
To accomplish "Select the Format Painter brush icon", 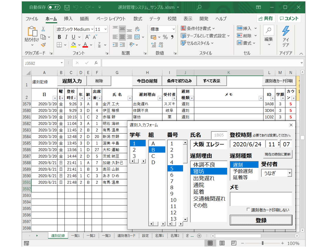I will pyautogui.click(x=43, y=45).
